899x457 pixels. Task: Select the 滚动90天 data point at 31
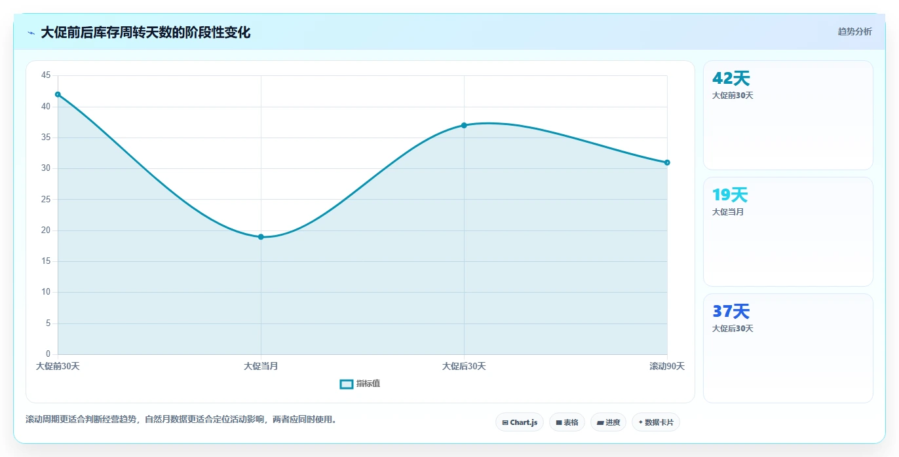click(667, 162)
